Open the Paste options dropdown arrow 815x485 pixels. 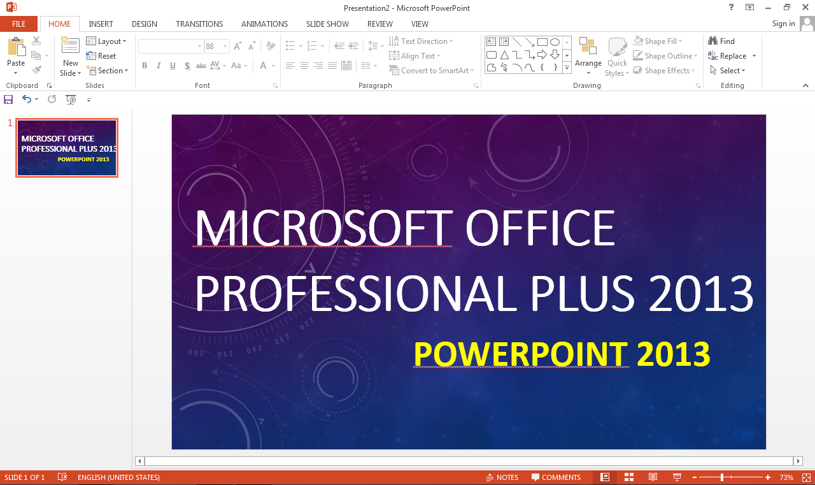coord(16,73)
